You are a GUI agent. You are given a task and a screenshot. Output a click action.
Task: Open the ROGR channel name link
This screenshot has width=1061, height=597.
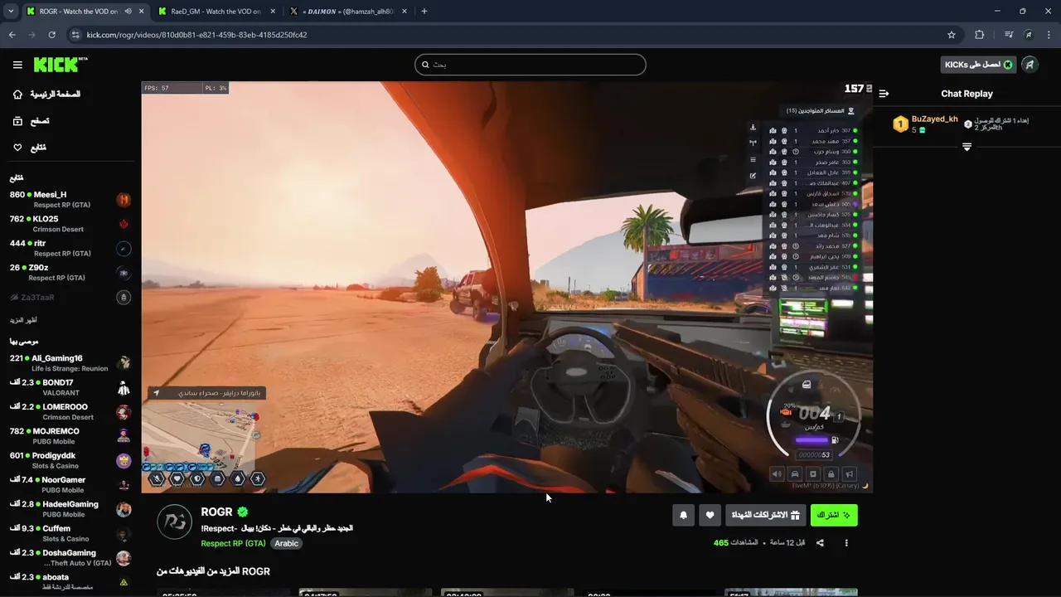click(216, 512)
